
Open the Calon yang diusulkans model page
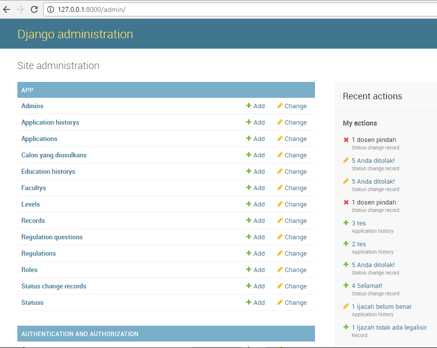click(53, 155)
